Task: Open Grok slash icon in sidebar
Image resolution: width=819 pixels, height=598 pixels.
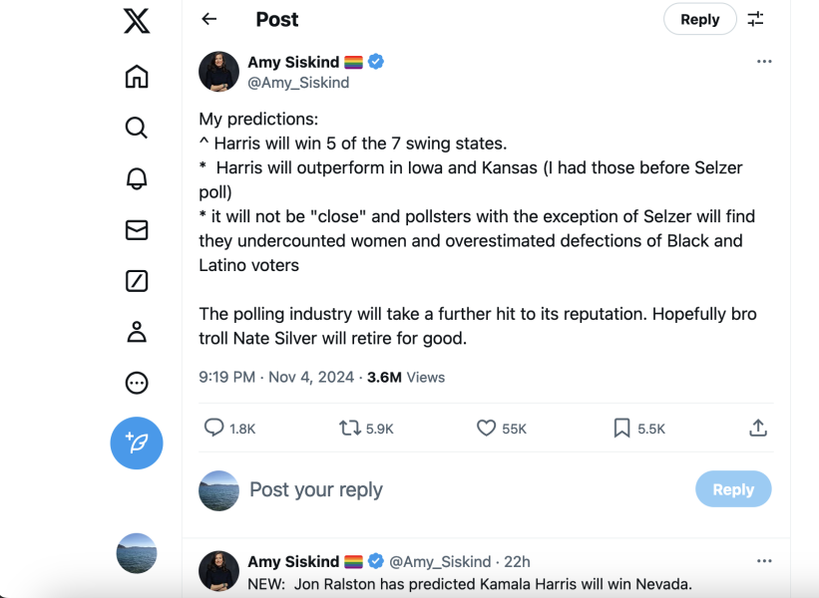Action: pyautogui.click(x=137, y=281)
